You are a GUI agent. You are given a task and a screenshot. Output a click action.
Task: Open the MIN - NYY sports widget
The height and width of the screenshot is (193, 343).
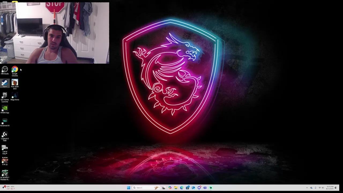(x=9, y=188)
